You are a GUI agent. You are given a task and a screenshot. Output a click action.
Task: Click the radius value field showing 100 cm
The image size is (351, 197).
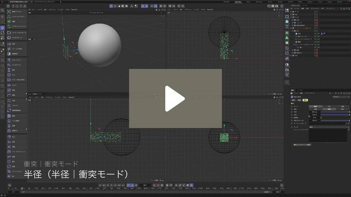(x=314, y=112)
